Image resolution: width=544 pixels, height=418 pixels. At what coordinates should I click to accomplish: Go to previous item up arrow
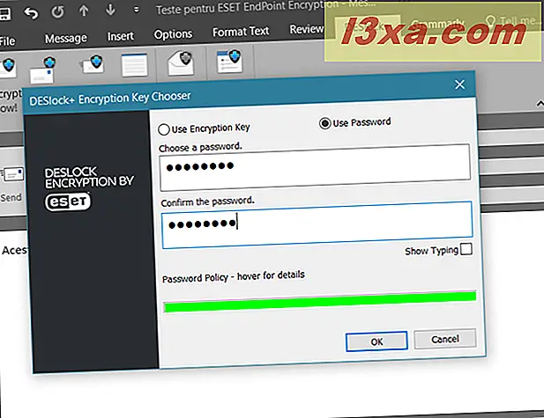84,11
